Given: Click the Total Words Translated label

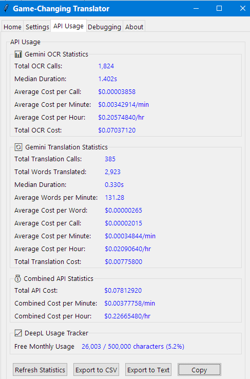Looking at the screenshot, I should pyautogui.click(x=50, y=172).
